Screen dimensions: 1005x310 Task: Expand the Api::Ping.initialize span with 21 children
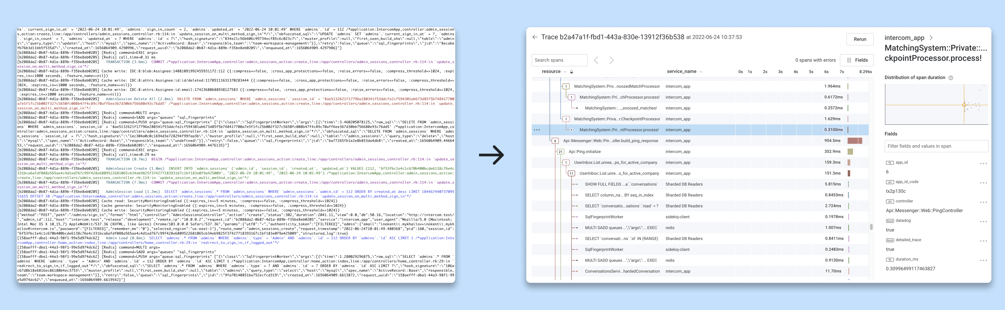[x=561, y=152]
